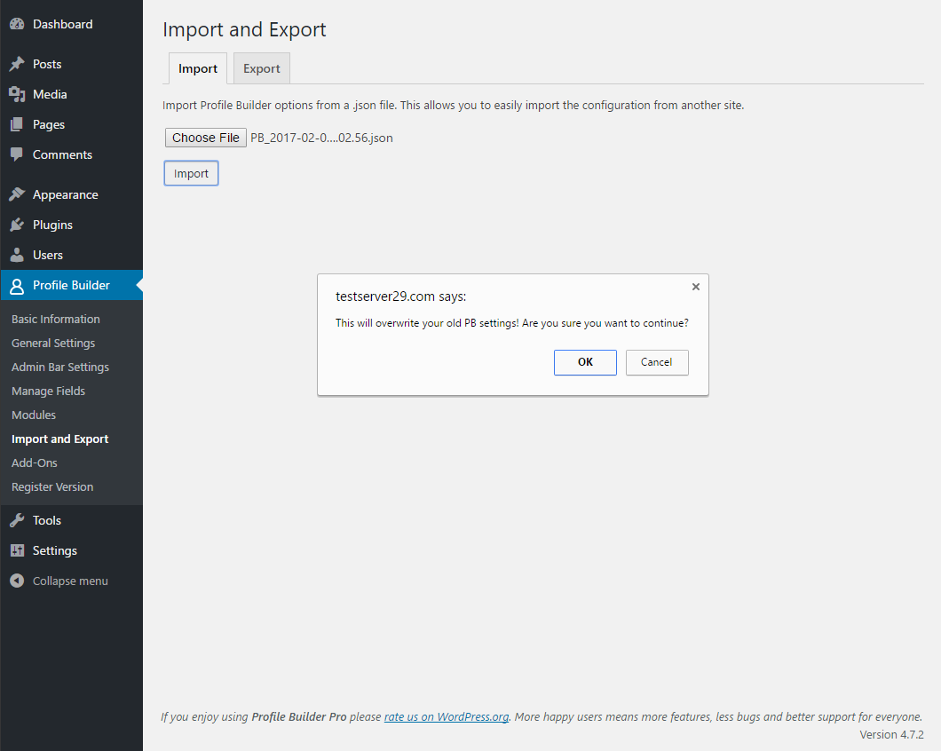The height and width of the screenshot is (751, 941).
Task: Open Tools menu label
Action: pos(47,520)
